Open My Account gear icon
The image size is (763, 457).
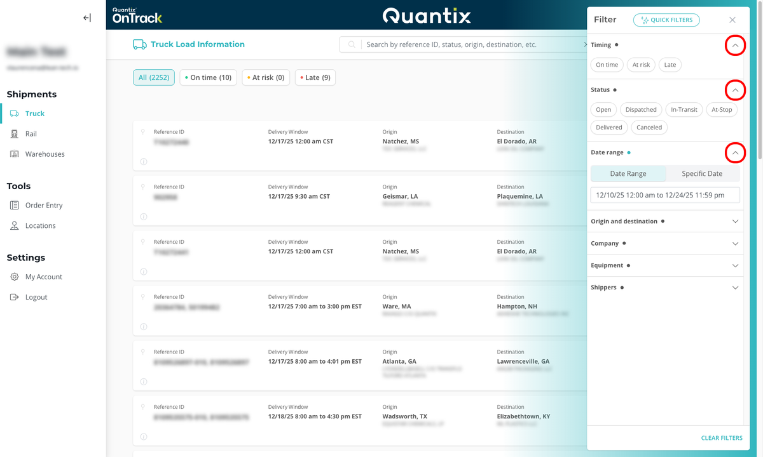(15, 277)
